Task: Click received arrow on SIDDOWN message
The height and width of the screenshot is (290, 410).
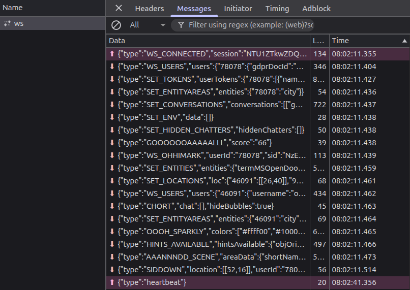Action: [112, 270]
